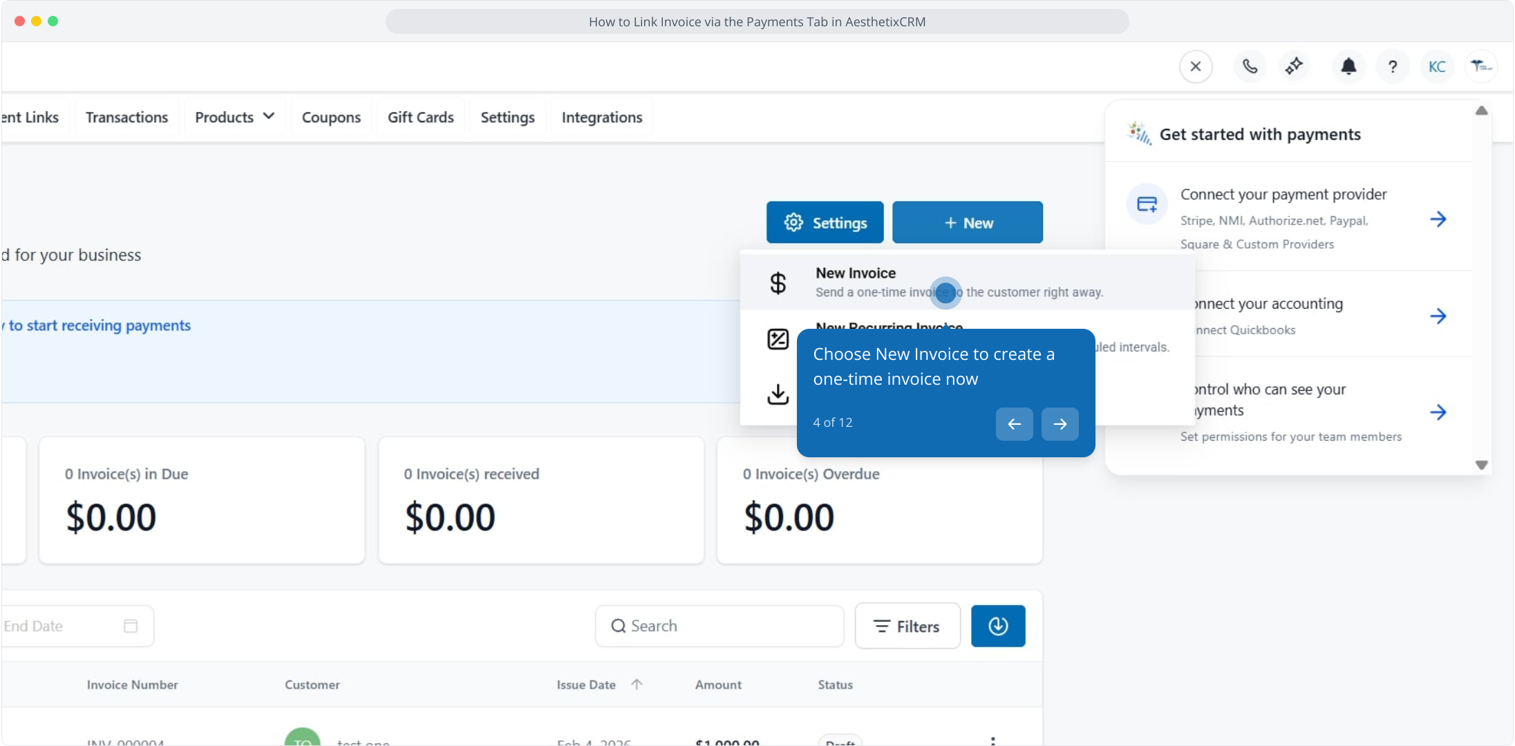Open Connect your accounting arrow
This screenshot has height=746, width=1515.
click(1438, 316)
